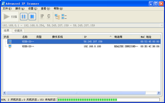Sort by the IP column header
The image size is (165, 103).
point(98,37)
